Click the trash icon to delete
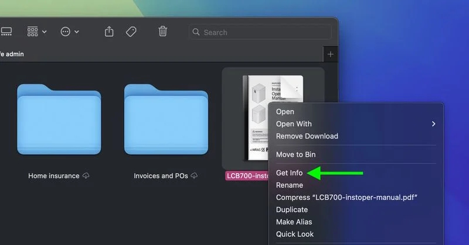The image size is (469, 245). click(x=163, y=32)
